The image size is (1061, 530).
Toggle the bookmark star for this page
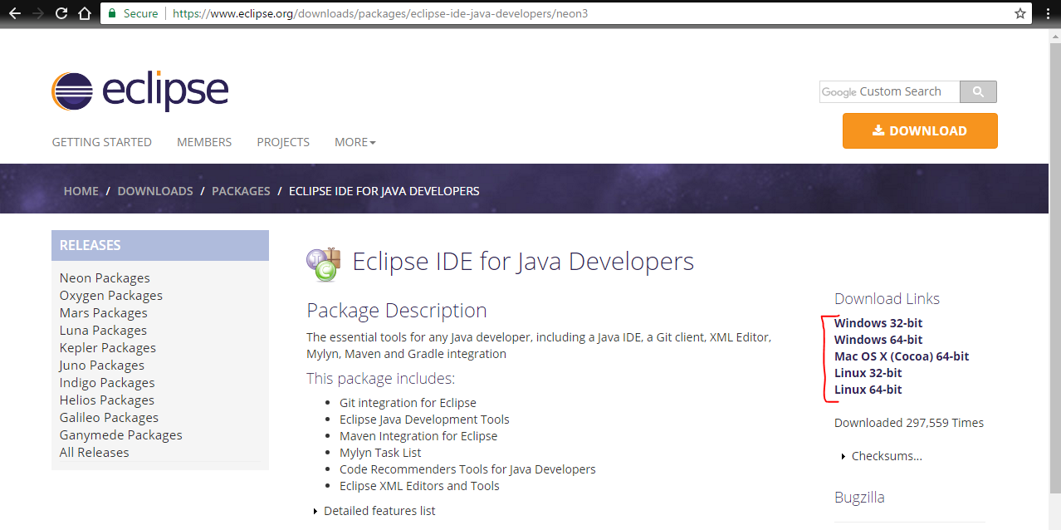click(x=1020, y=12)
